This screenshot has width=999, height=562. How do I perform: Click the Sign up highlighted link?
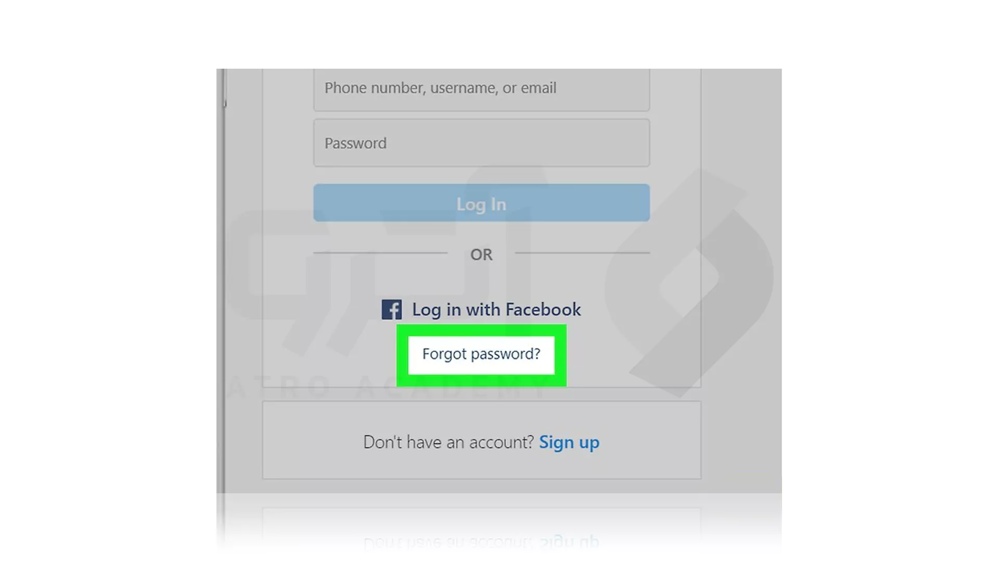coord(568,441)
